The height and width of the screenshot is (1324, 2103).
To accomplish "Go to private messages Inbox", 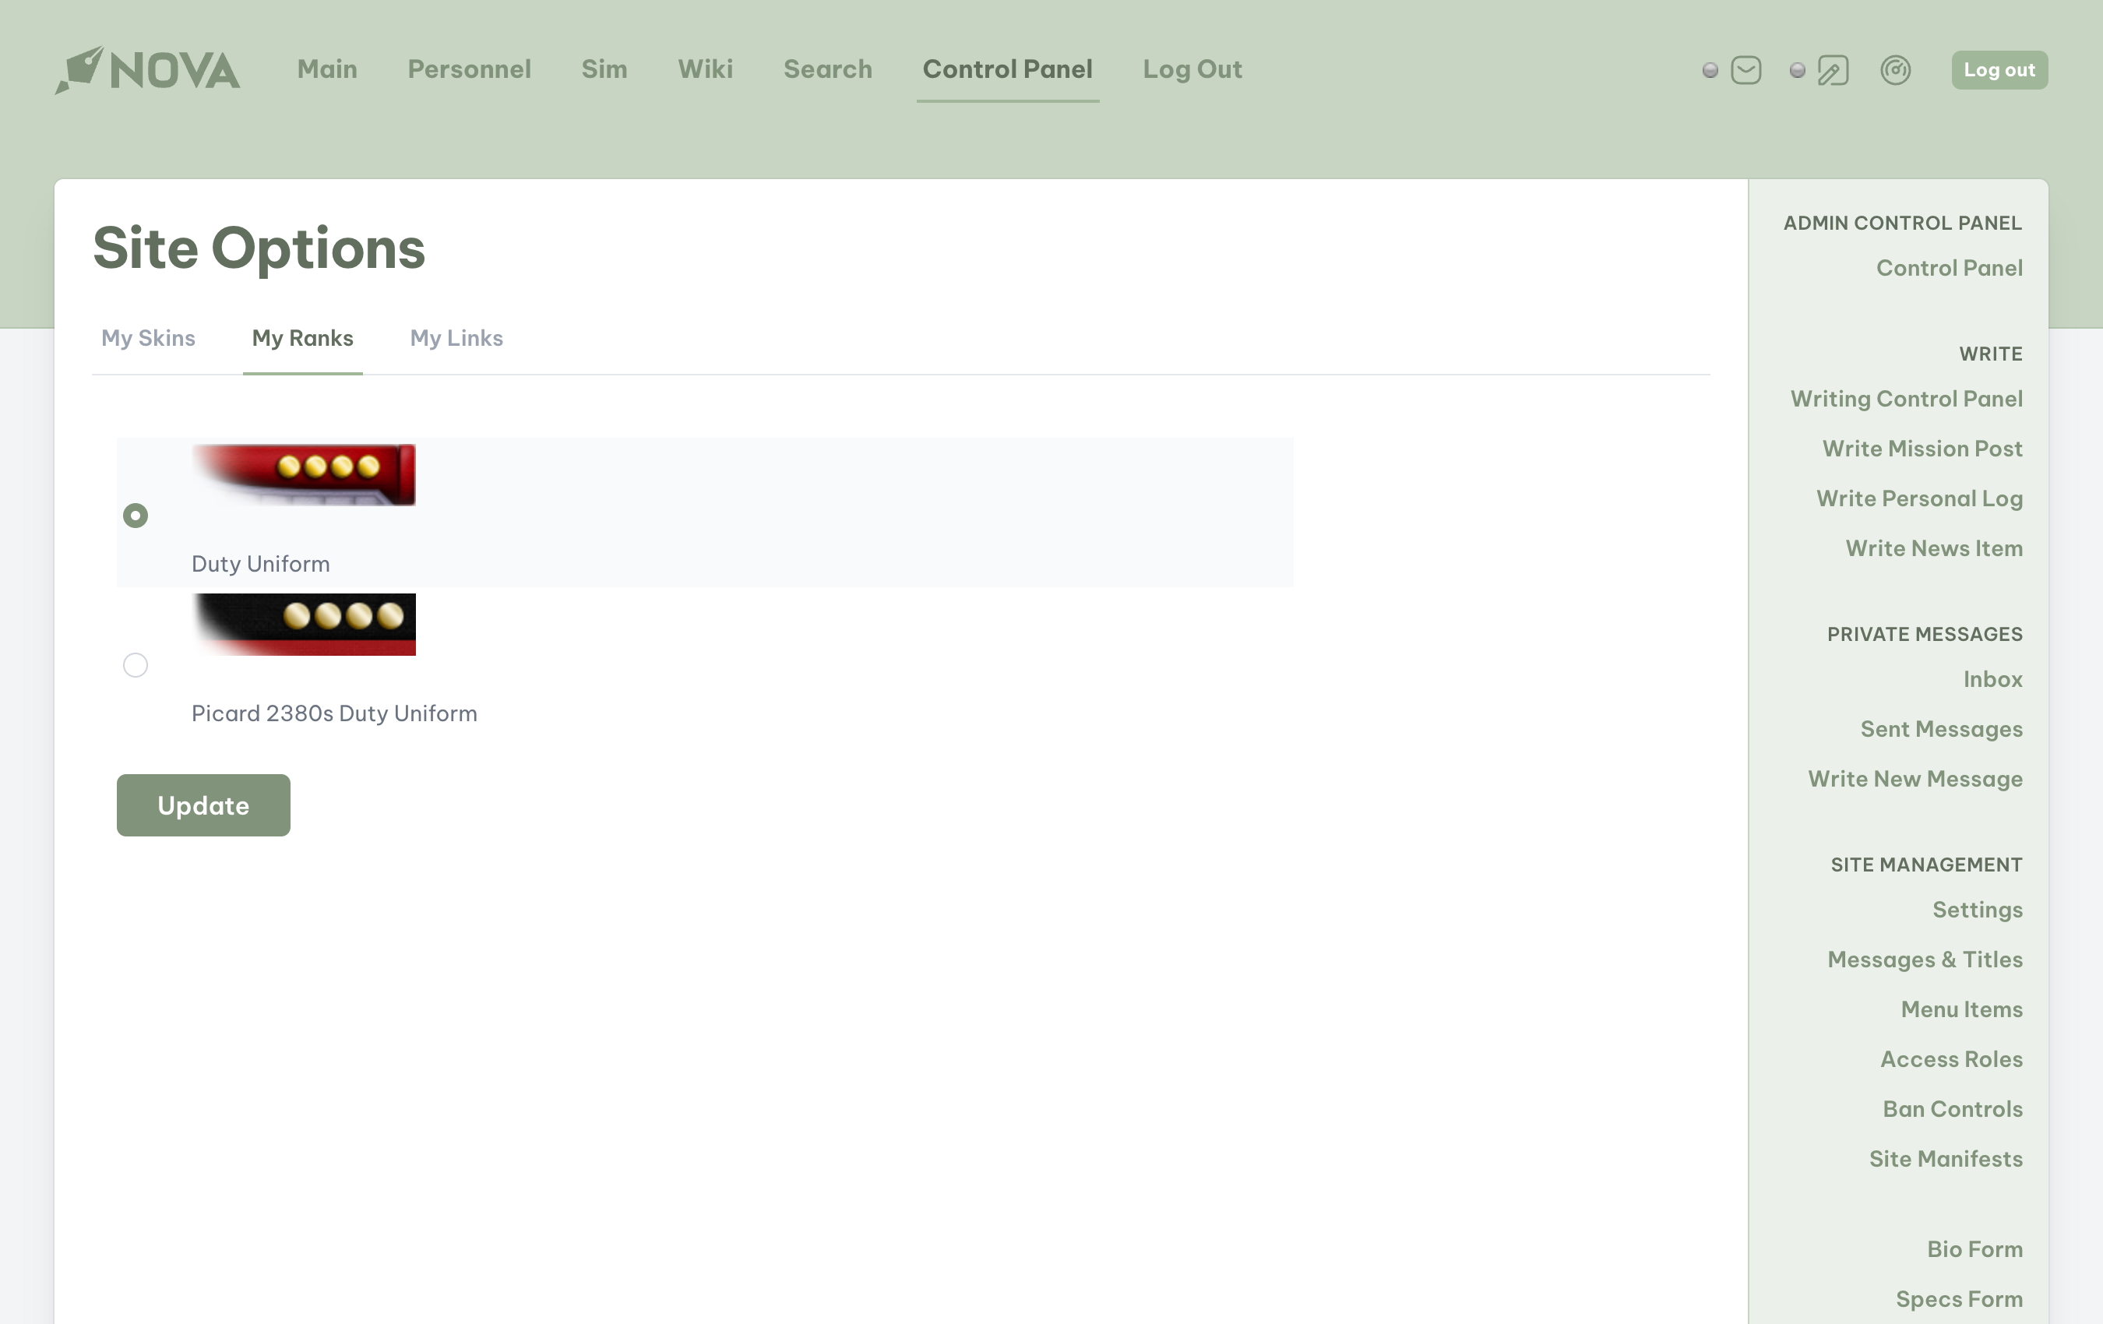I will [x=1992, y=678].
